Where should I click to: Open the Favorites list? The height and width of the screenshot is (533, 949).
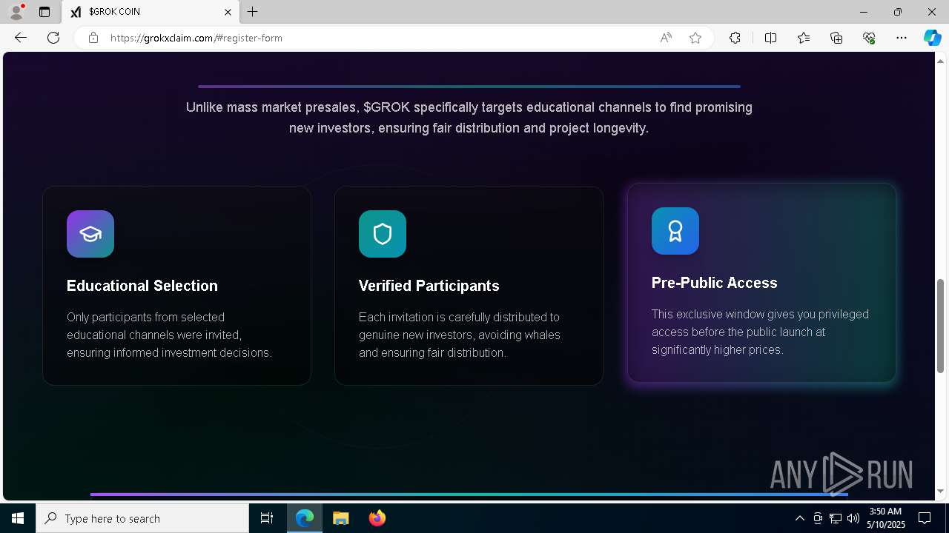coord(804,38)
